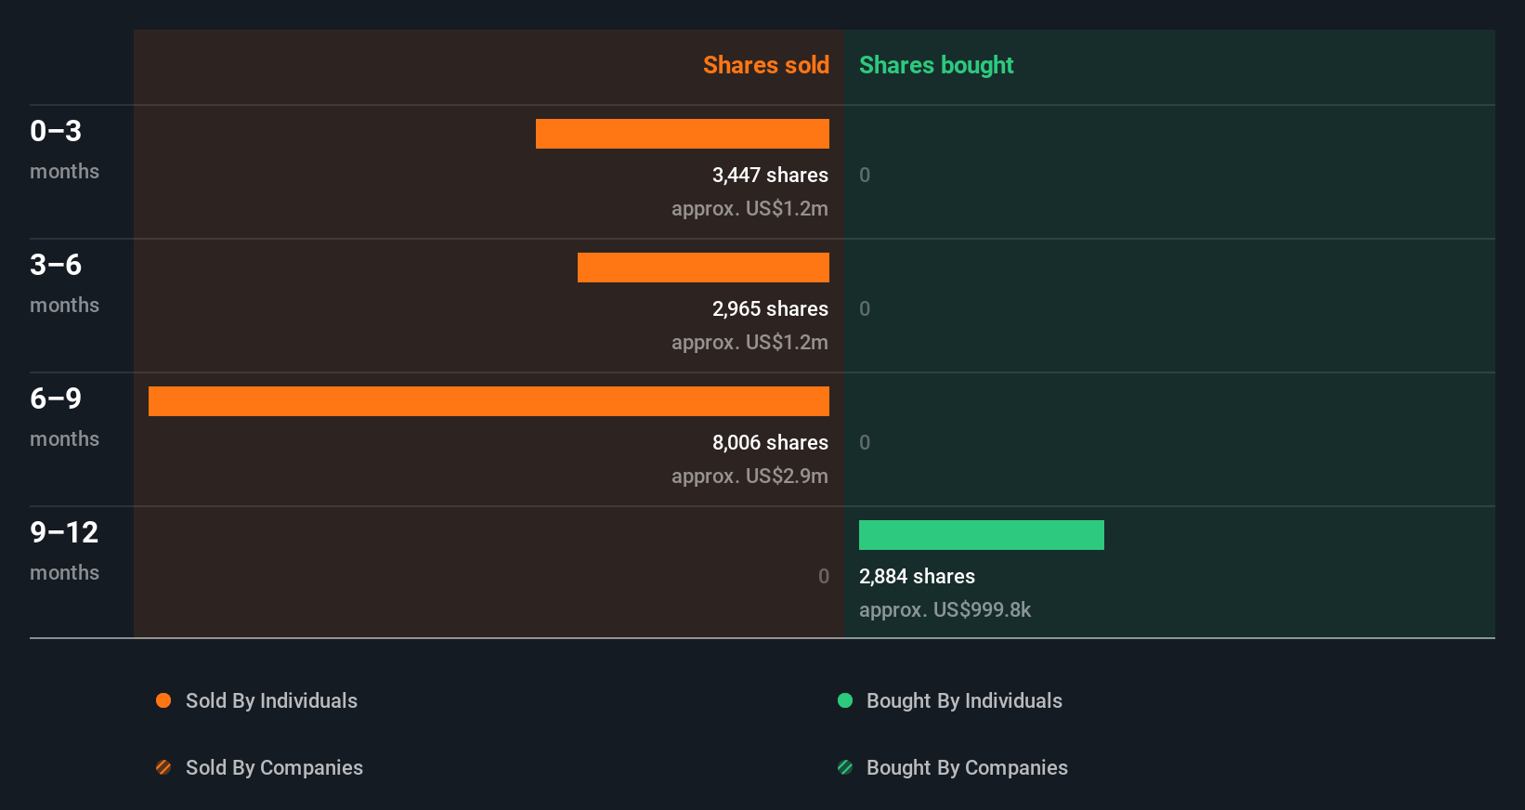The width and height of the screenshot is (1525, 810).
Task: Click the 0–3 months orange sold bar
Action: (683, 134)
